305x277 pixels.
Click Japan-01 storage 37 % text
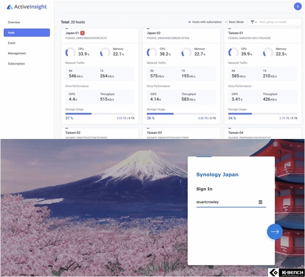[69, 118]
